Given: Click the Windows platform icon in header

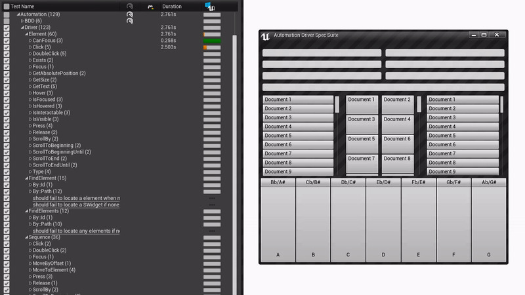Looking at the screenshot, I should 209,6.
